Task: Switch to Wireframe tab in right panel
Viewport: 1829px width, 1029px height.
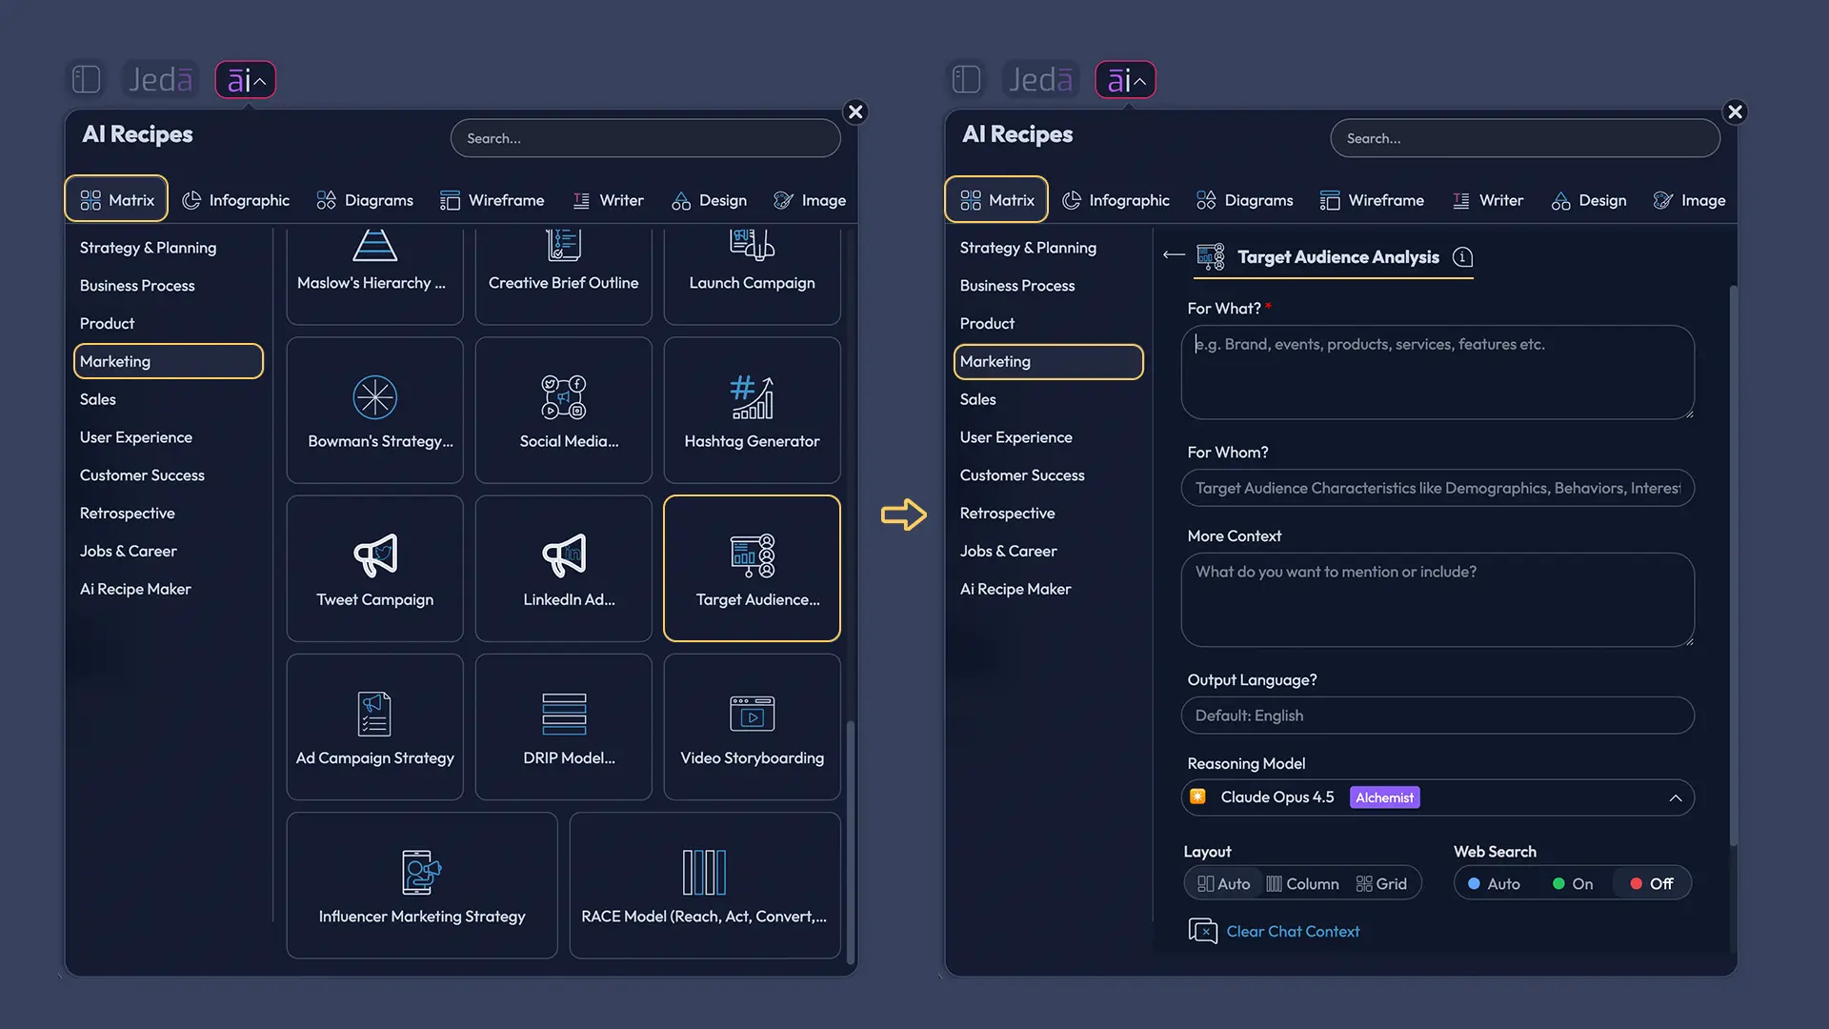Action: 1372,200
